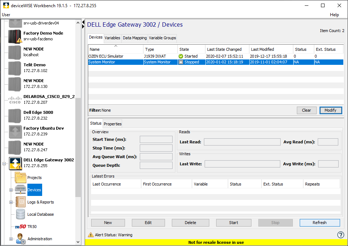Viewport: 348px width, 246px height.
Task: Click the Factory Demo Node server icon
Action: [15, 36]
